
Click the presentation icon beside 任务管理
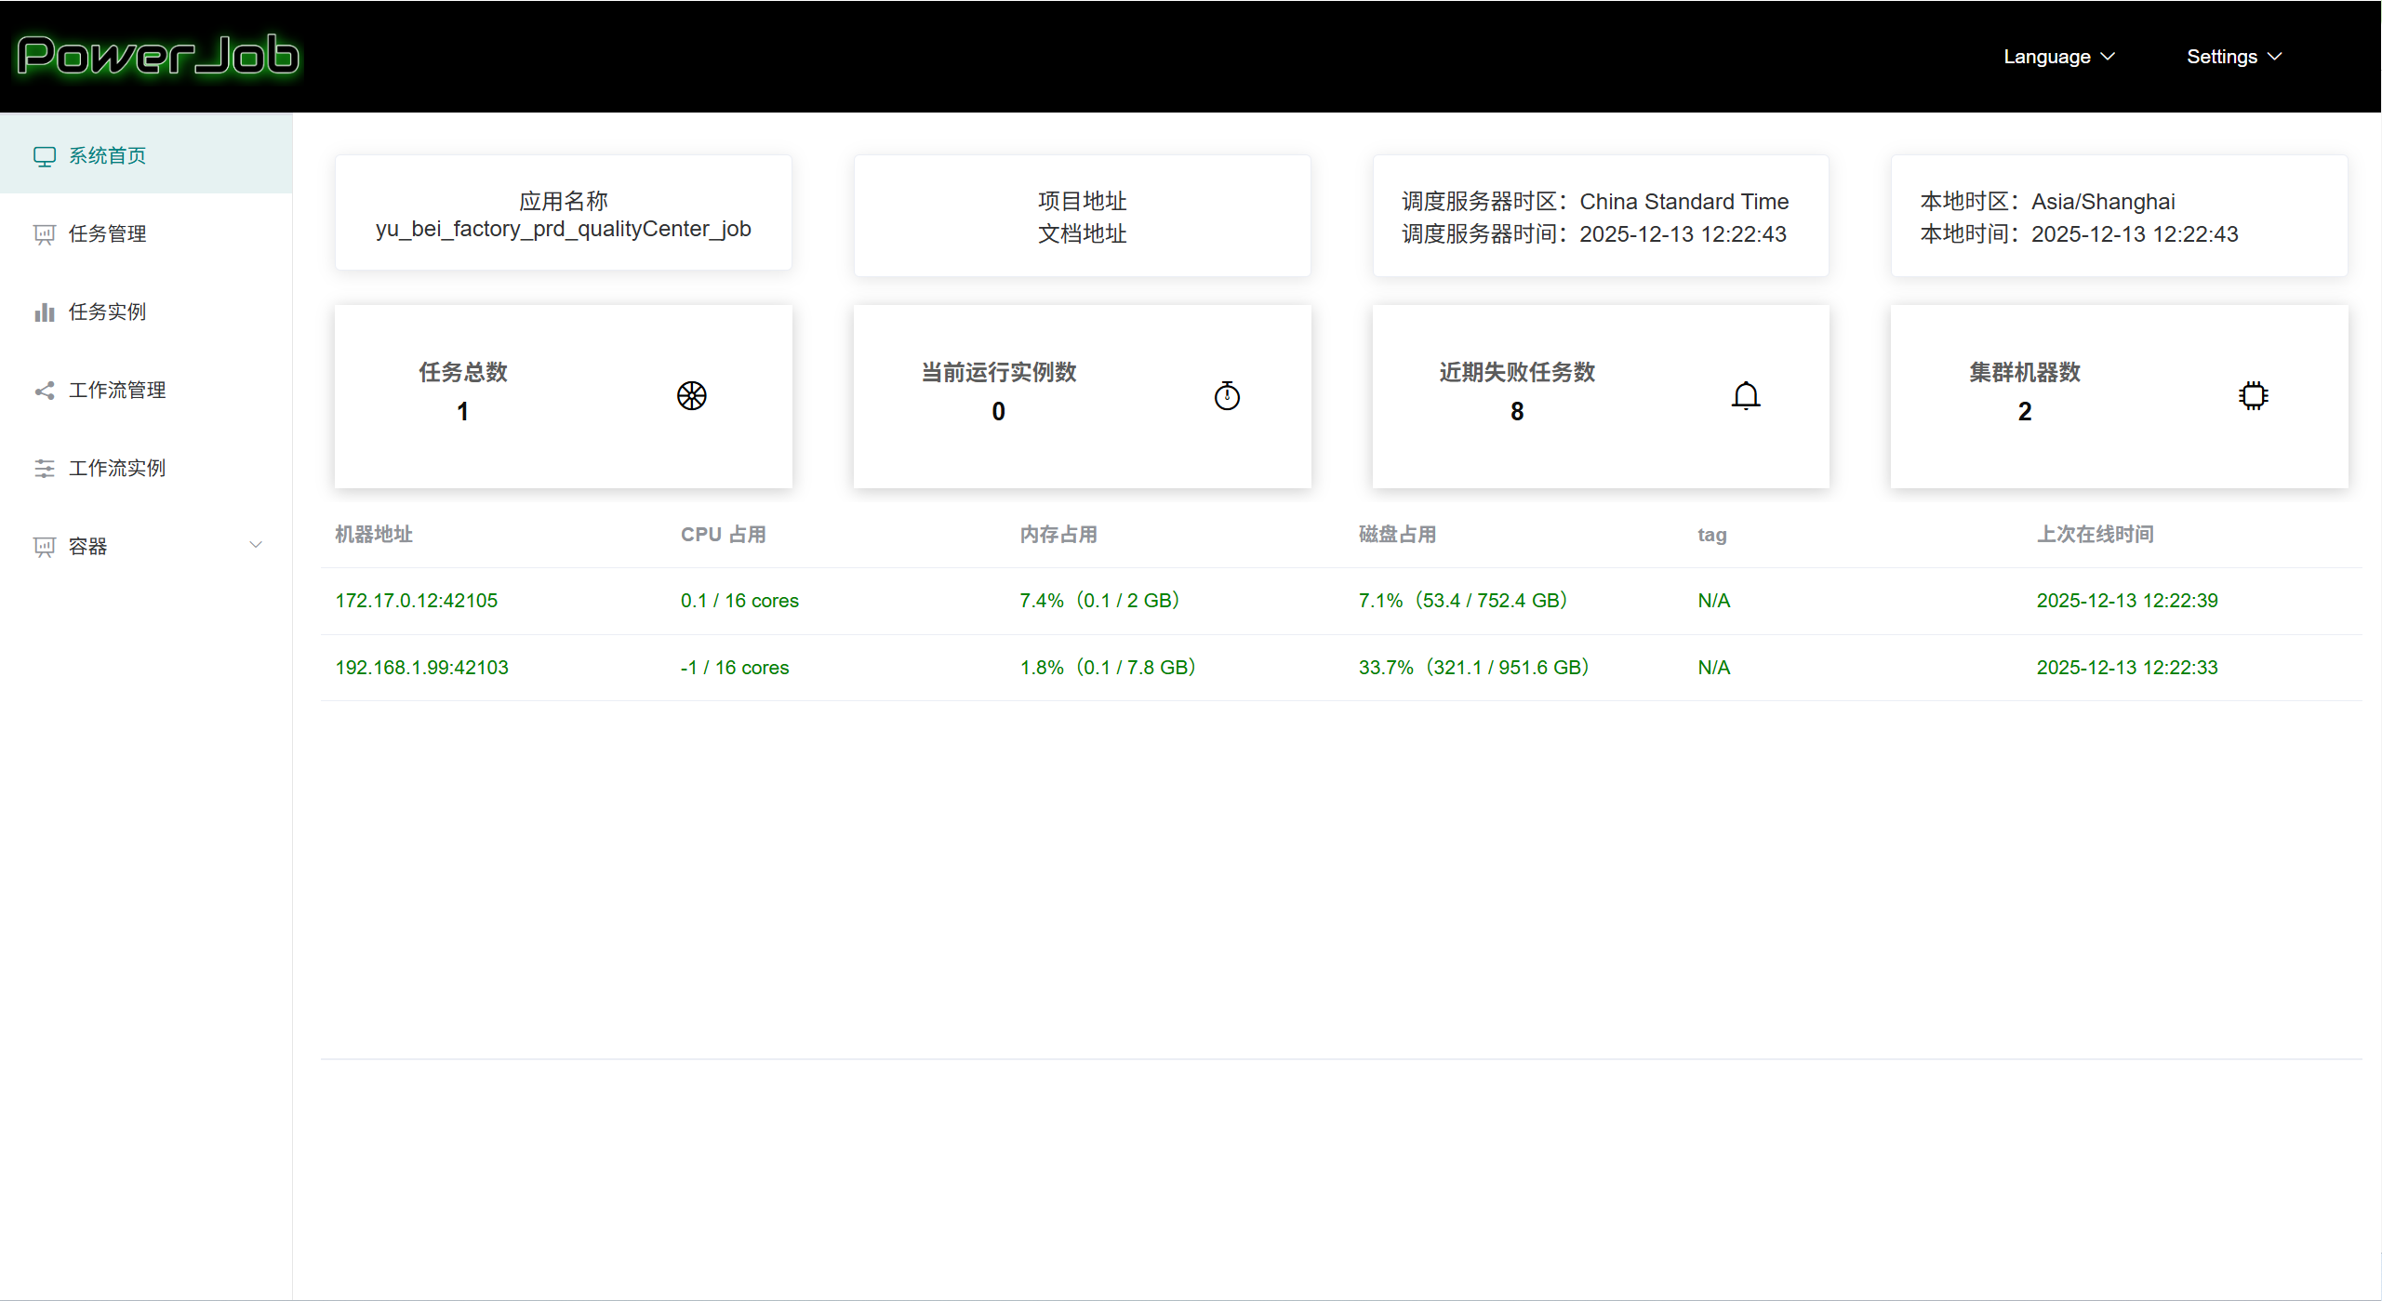click(x=44, y=234)
